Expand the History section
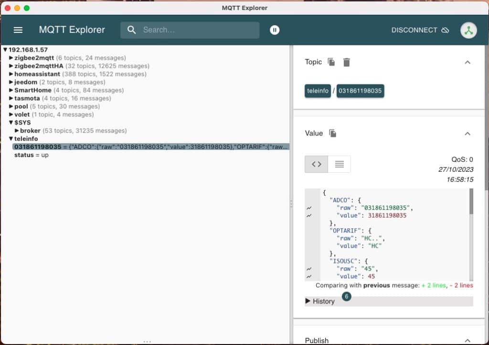 [x=320, y=301]
